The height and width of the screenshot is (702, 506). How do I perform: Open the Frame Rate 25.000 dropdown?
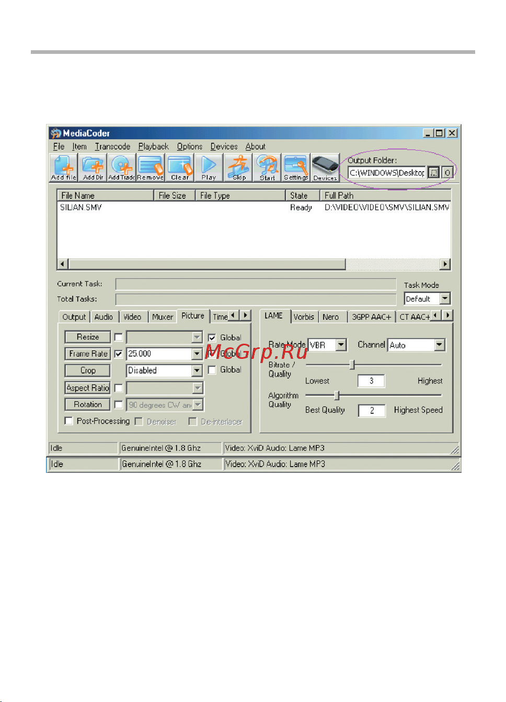[x=197, y=354]
